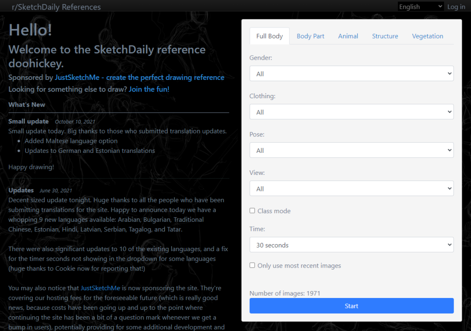The width and height of the screenshot is (471, 331).
Task: Open the Gender dropdown
Action: [351, 74]
